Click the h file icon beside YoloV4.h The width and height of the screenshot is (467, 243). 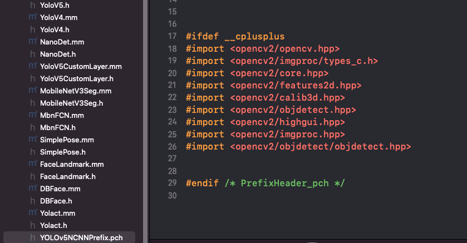pos(33,29)
